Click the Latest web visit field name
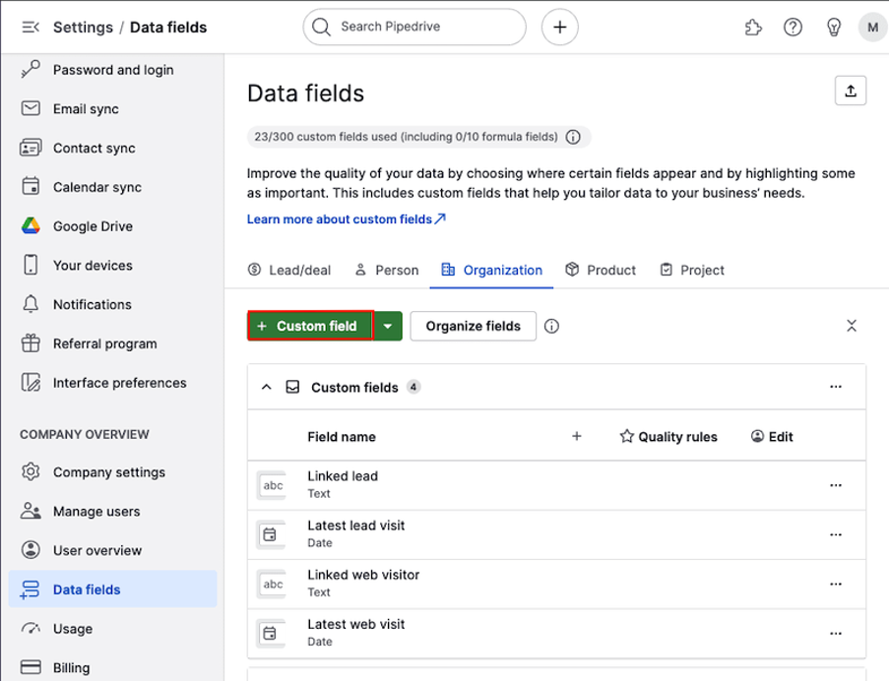The height and width of the screenshot is (681, 890). [x=355, y=624]
